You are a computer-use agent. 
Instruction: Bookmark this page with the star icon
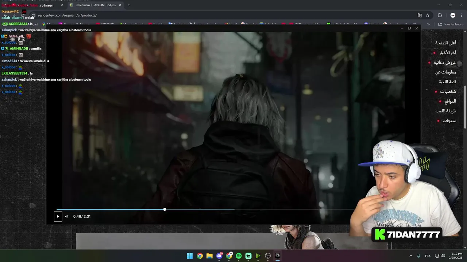pyautogui.click(x=428, y=15)
